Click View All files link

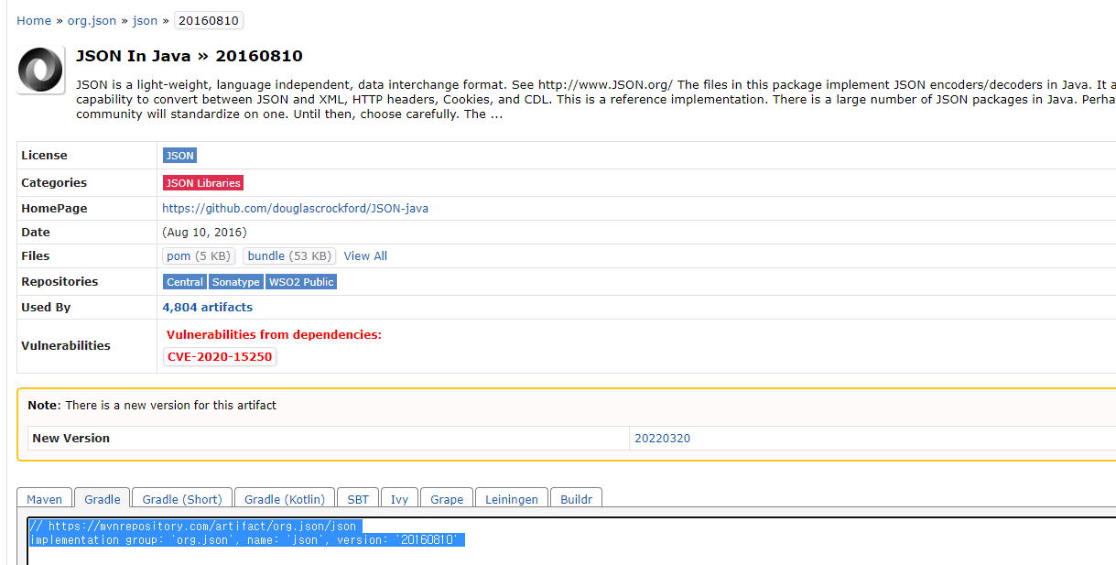[x=365, y=256]
